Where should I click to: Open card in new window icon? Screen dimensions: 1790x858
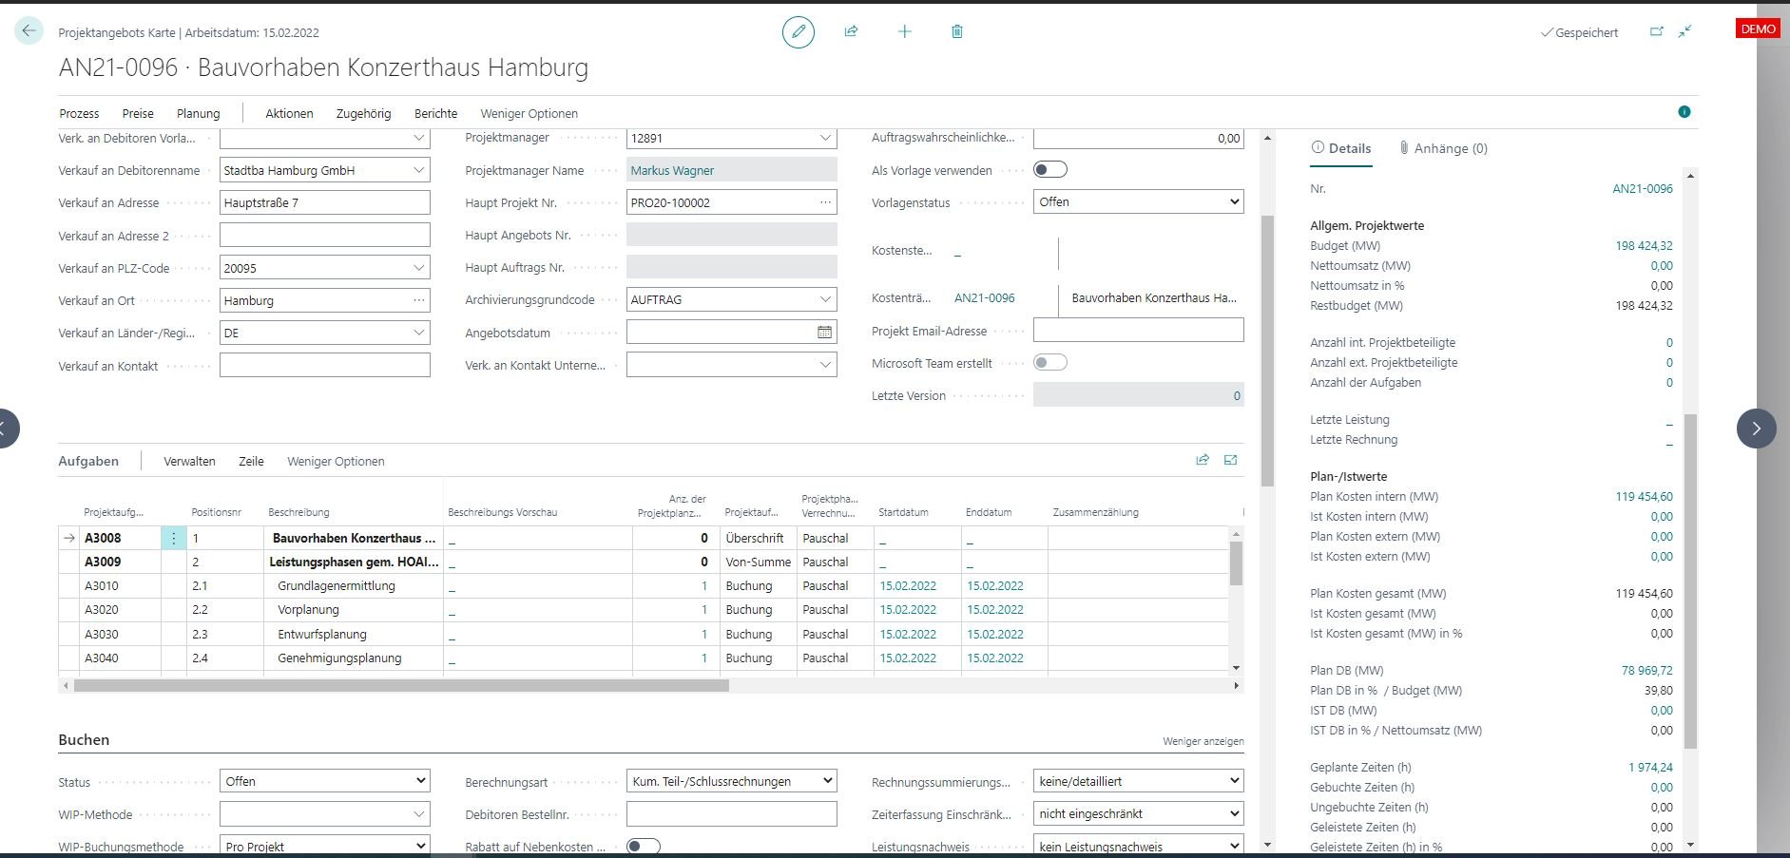[x=1656, y=32]
